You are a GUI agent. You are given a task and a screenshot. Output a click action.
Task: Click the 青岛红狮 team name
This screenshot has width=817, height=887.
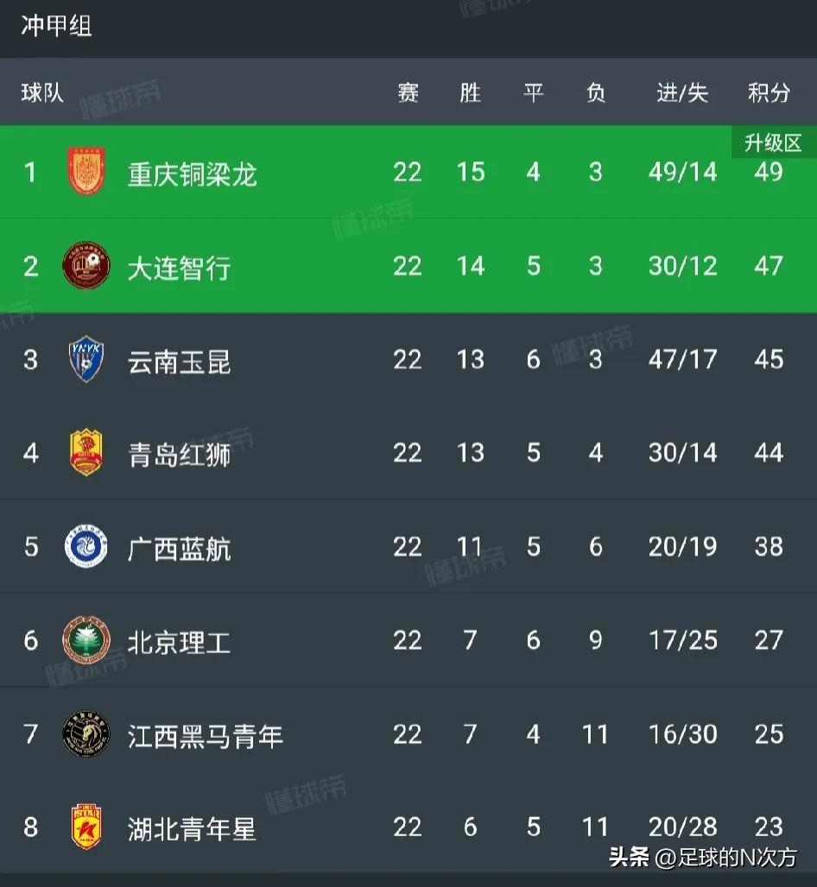tap(179, 454)
